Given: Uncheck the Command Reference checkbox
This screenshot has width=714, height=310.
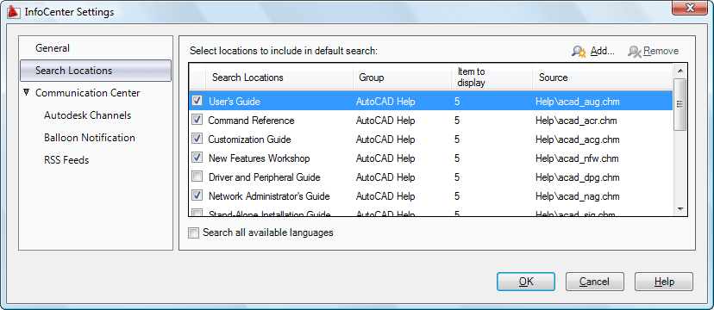Looking at the screenshot, I should pos(197,120).
